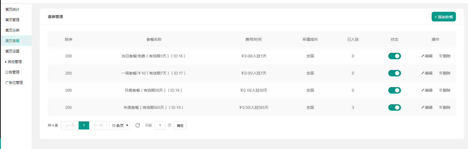Edit the 一周套餐 package row
The image size is (468, 149).
click(x=427, y=73)
